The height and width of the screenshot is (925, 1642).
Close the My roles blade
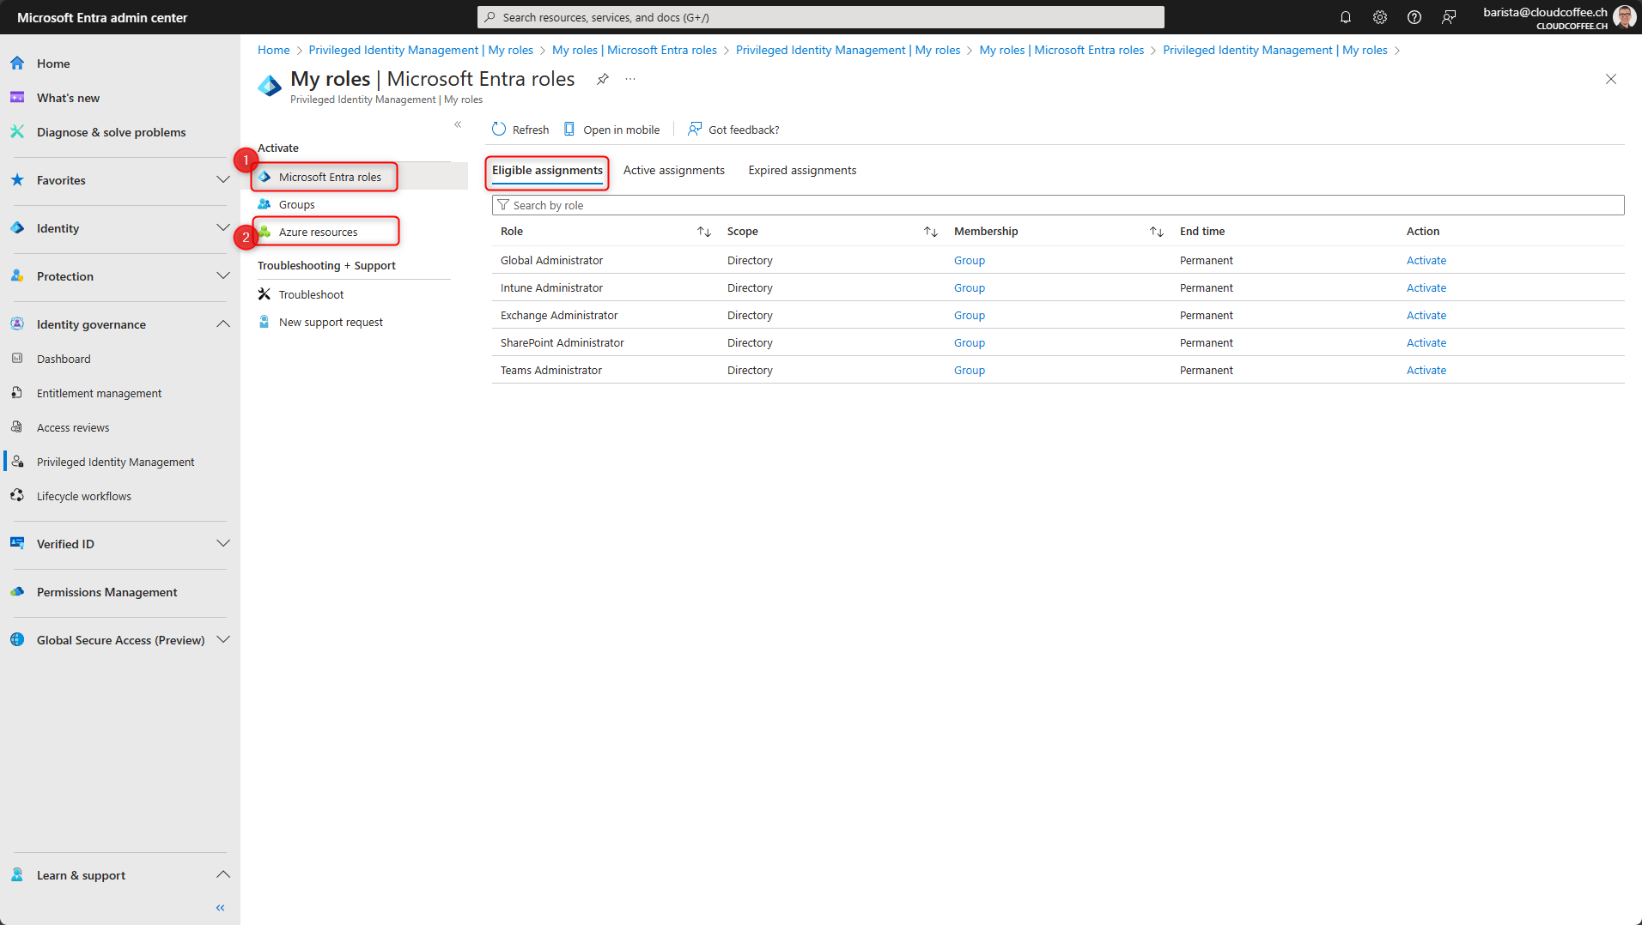(x=1611, y=79)
